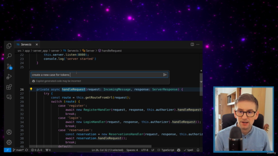The width and height of the screenshot is (278, 156).
Task: Toggle the Spell checker status item
Action: coord(189,150)
